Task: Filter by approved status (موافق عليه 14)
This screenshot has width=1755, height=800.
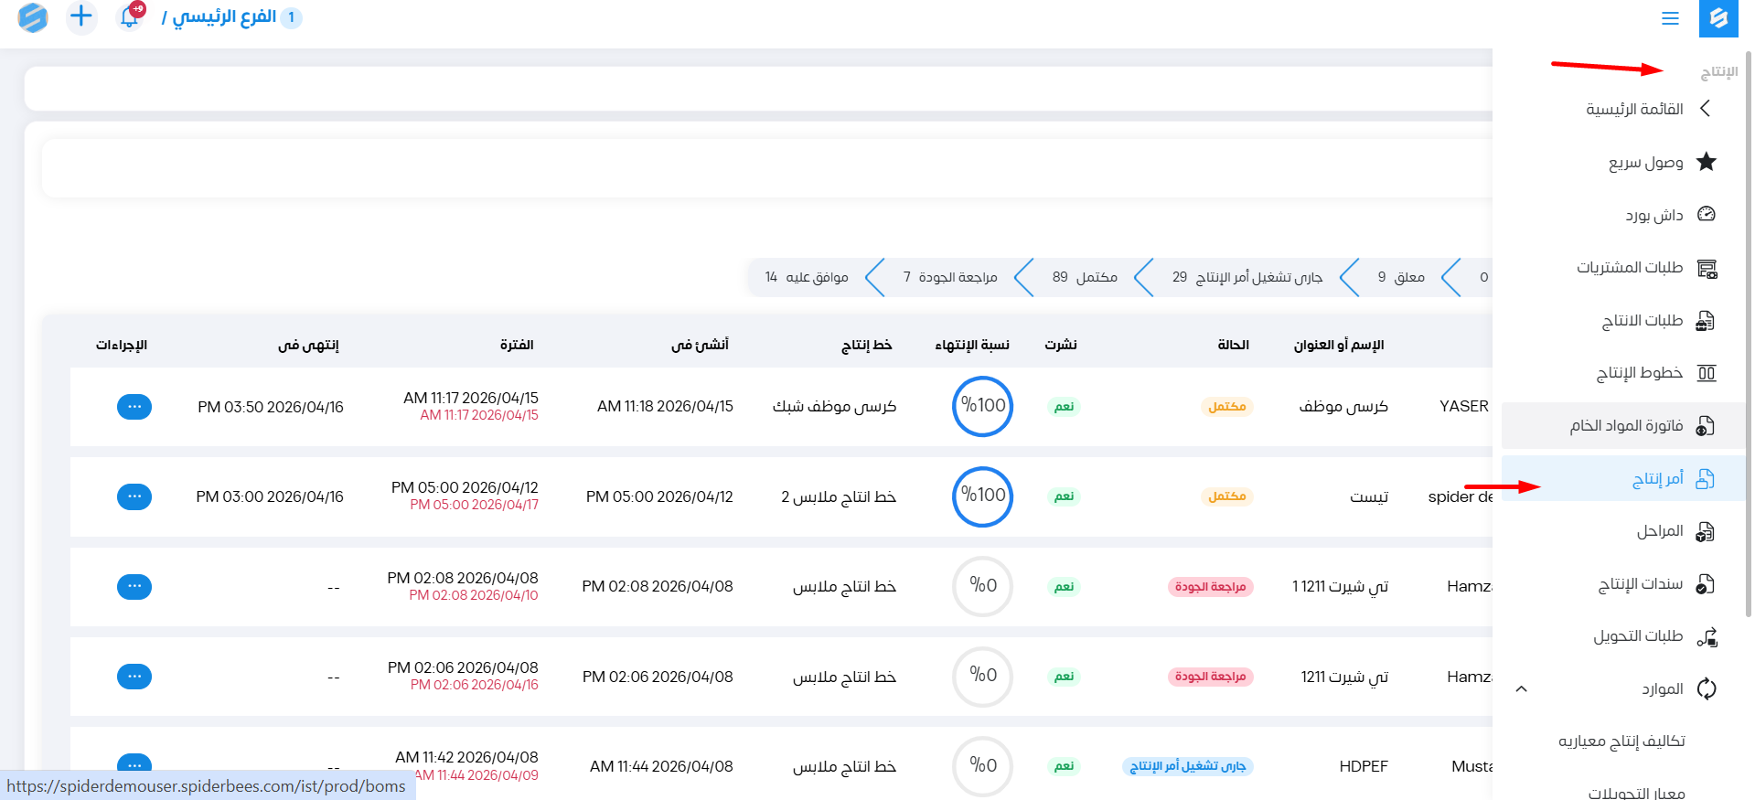Action: (807, 277)
